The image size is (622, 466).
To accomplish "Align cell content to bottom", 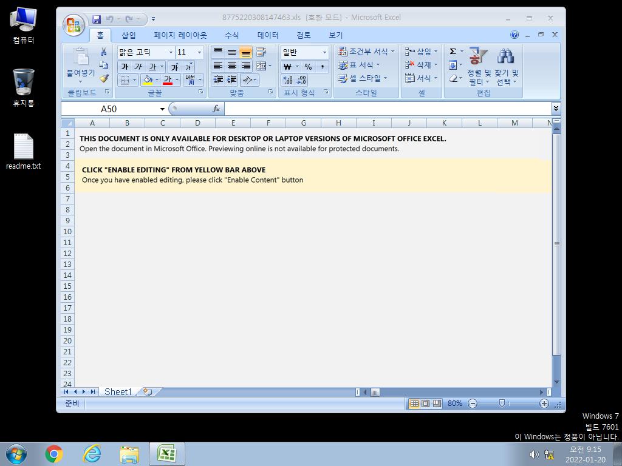I will [x=246, y=52].
